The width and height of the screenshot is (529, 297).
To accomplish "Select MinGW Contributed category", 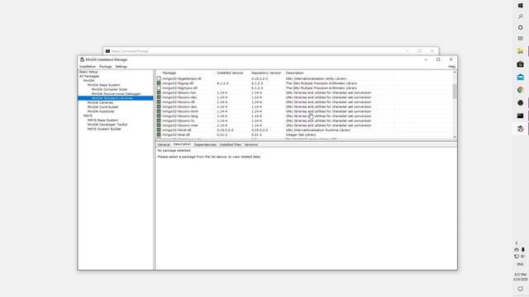I will [102, 107].
